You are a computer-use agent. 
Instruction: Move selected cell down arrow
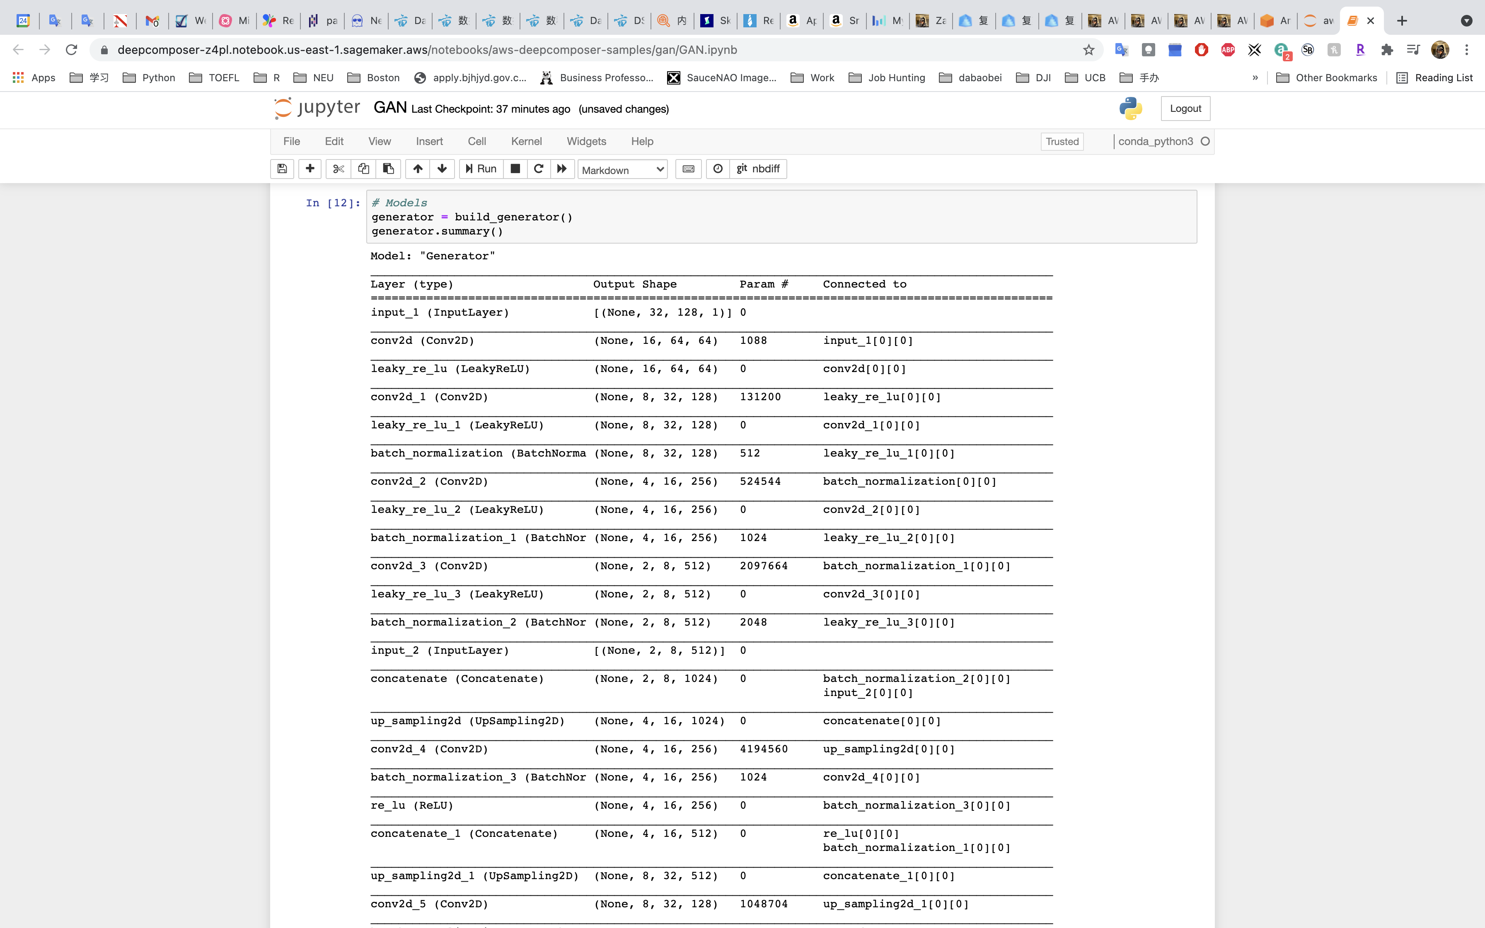tap(442, 169)
